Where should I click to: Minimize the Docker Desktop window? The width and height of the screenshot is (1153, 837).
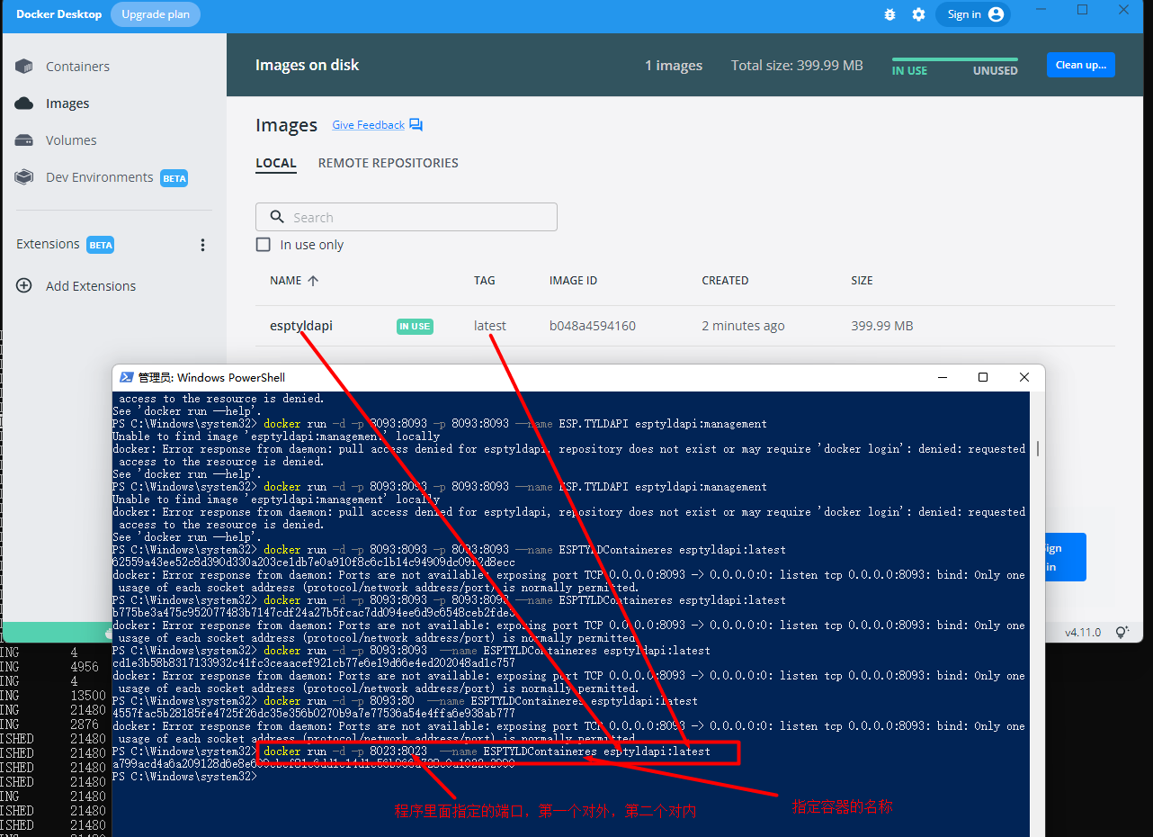tap(1041, 11)
